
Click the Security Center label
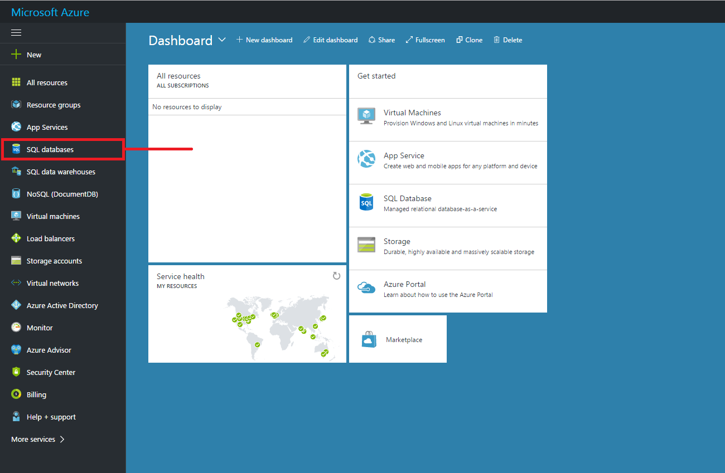coord(51,372)
